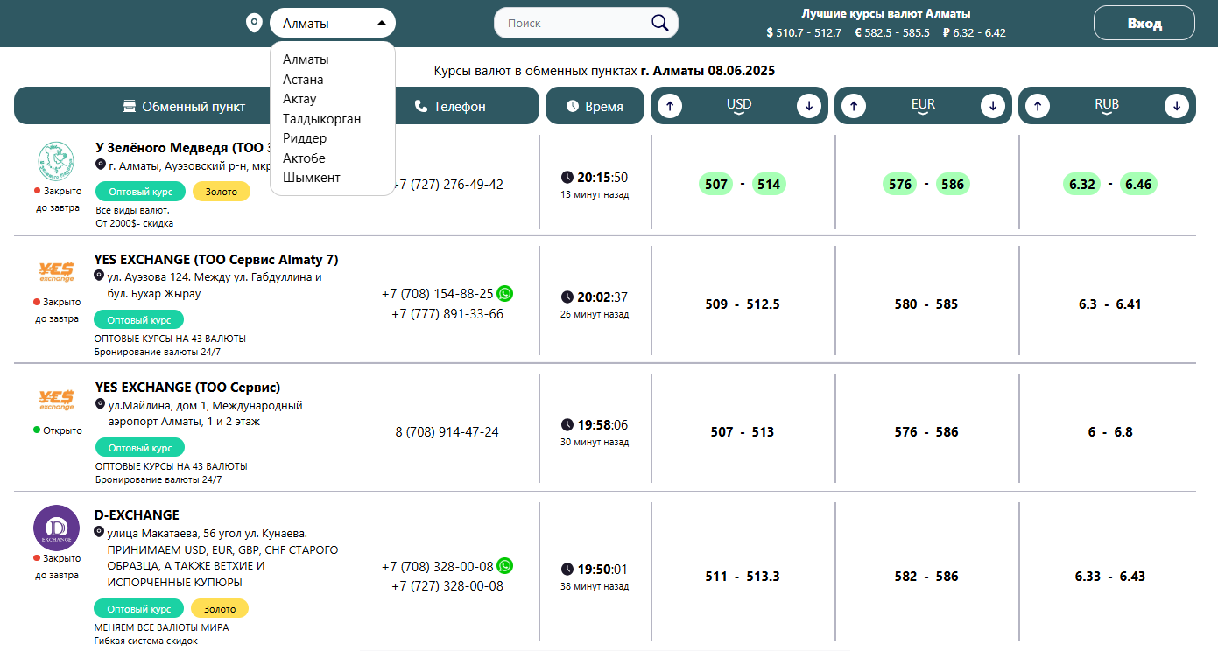Pick Талдыкорган from the dropdown list
The image size is (1218, 651).
click(321, 119)
